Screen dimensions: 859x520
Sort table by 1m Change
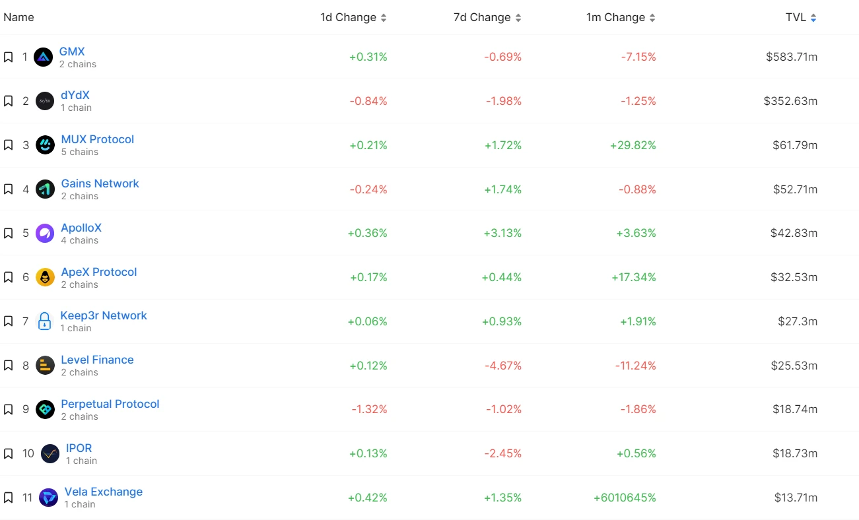[620, 18]
